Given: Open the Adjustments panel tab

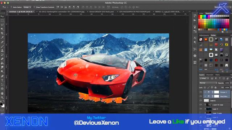Looking at the screenshot, I should pos(204,35).
